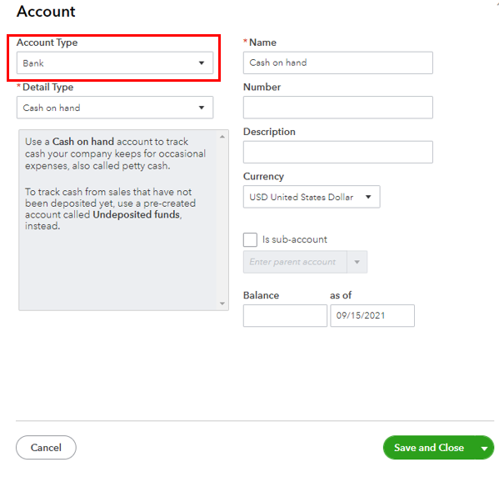Open the Save and Close arrow menu

(484, 448)
